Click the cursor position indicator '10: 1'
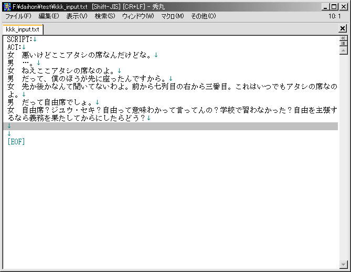Image resolution: width=351 pixels, height=272 pixels. pyautogui.click(x=334, y=16)
